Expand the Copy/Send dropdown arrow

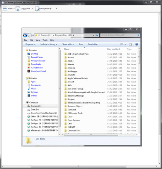32,9
